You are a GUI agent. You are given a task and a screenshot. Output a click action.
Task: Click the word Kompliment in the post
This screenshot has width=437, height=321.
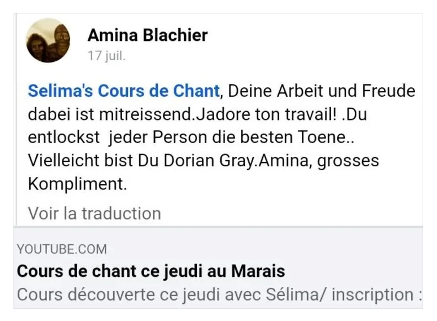point(77,185)
